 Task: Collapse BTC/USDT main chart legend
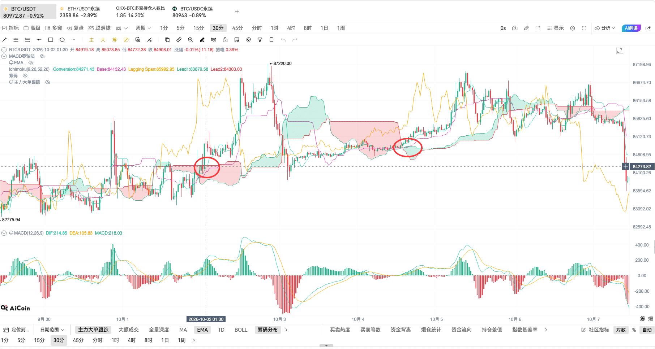4,50
